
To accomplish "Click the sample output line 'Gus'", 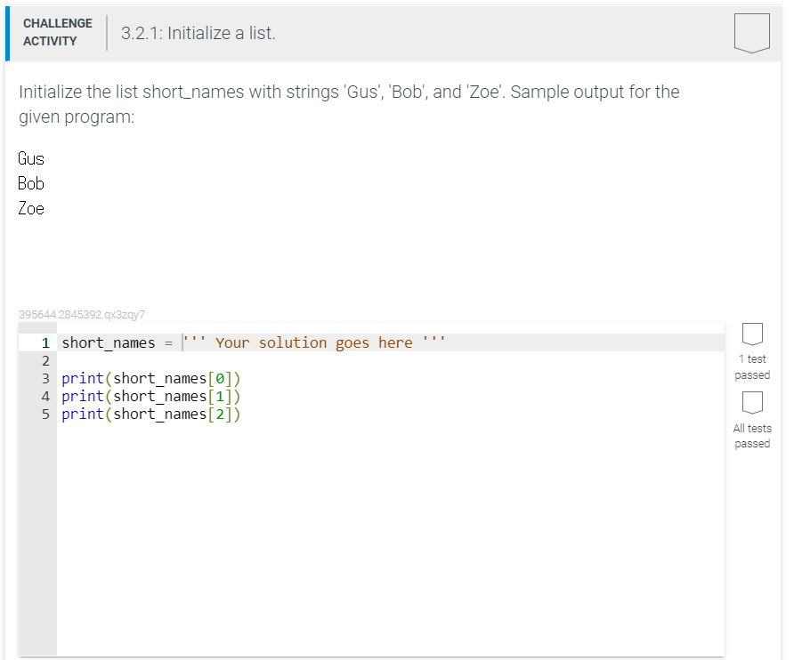I will pos(31,158).
